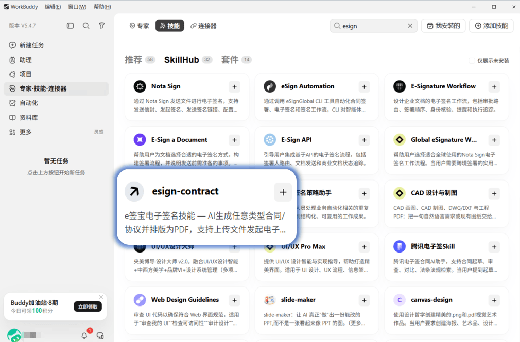
Task: Add the canvas-design skill
Action: [x=494, y=300]
